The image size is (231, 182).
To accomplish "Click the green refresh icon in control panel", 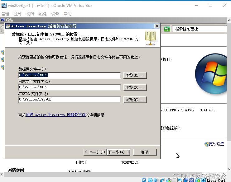I will [167, 29].
